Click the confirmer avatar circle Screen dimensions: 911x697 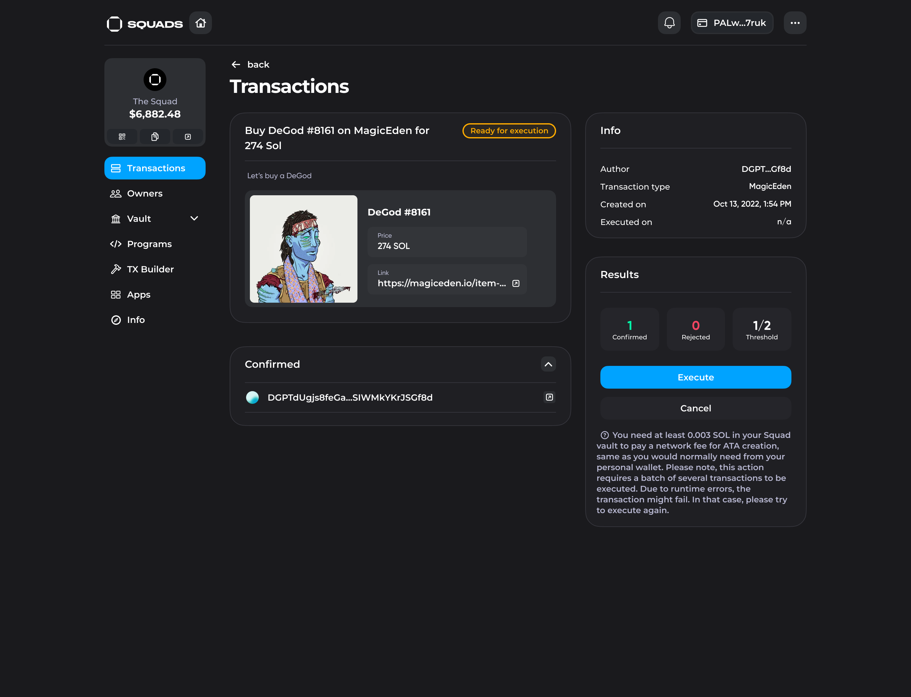(252, 397)
